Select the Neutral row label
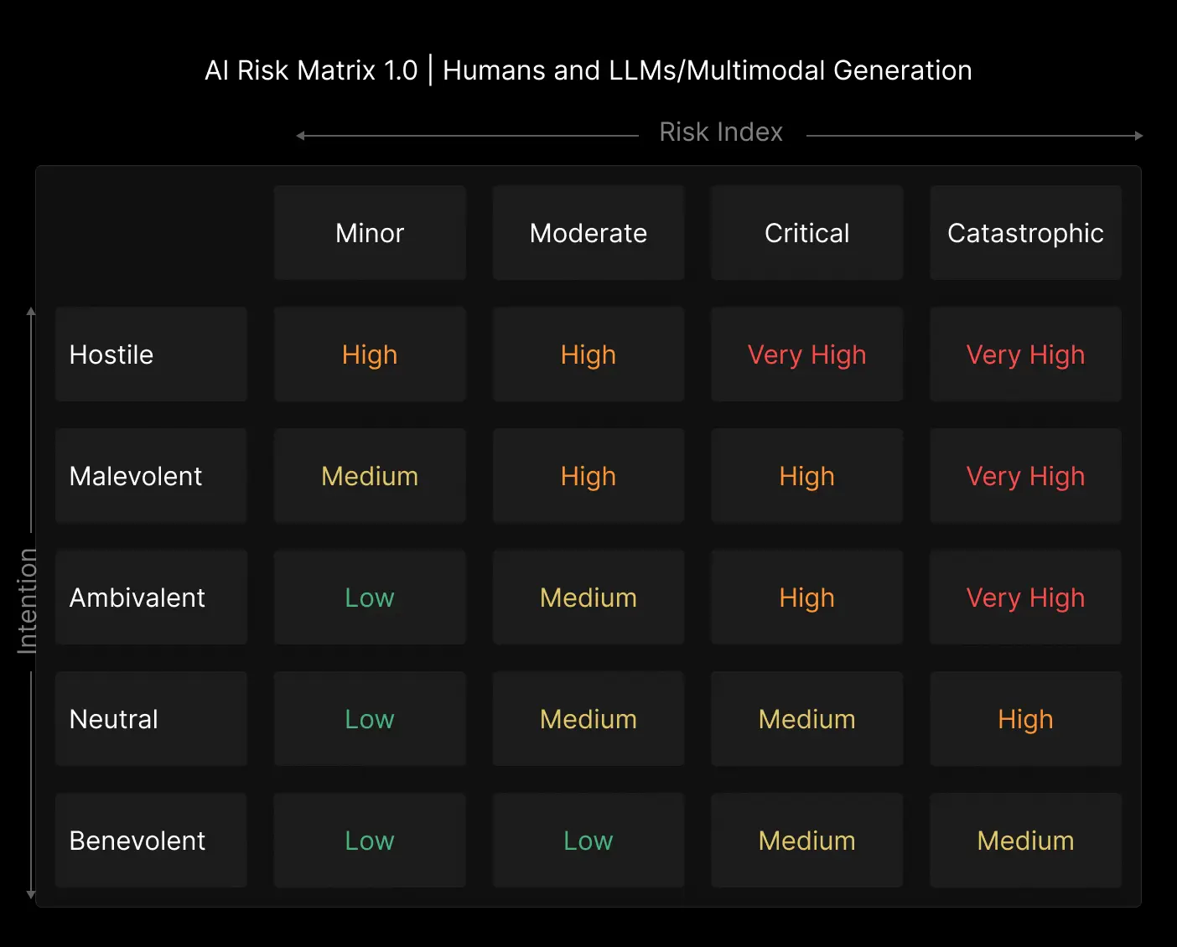The width and height of the screenshot is (1177, 947). [x=151, y=719]
